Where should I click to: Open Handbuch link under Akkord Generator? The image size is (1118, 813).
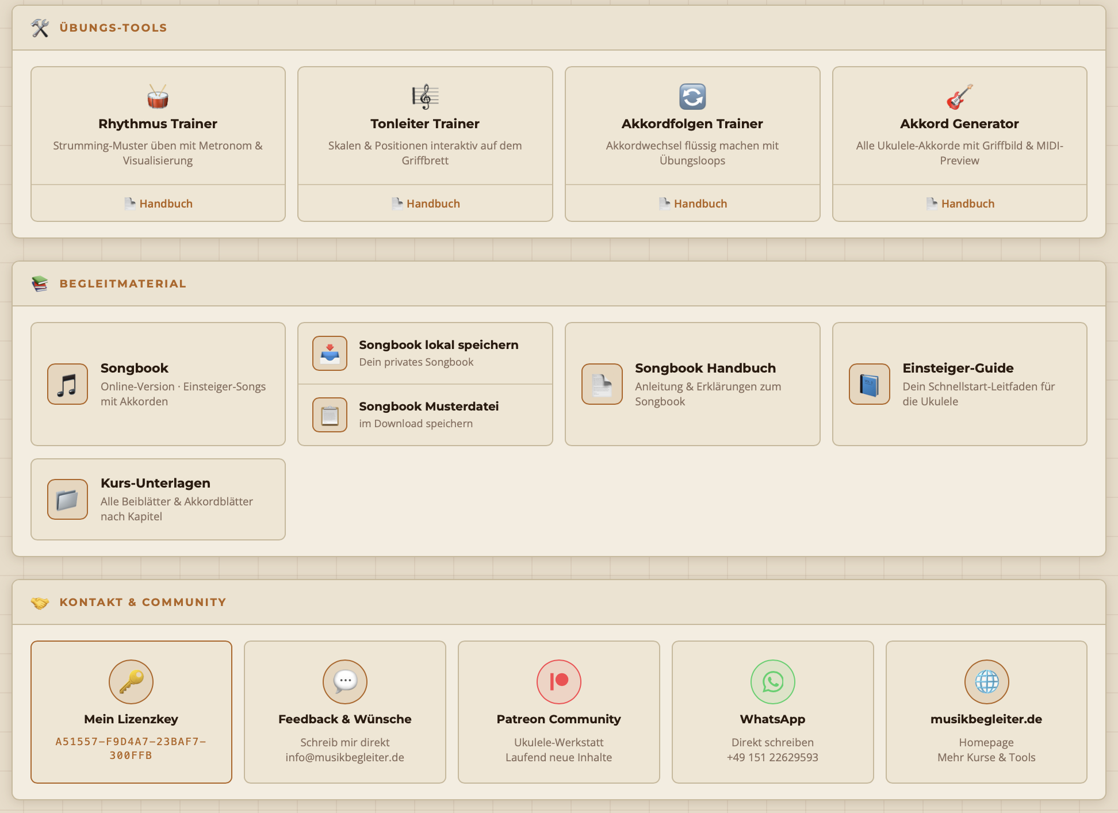960,204
